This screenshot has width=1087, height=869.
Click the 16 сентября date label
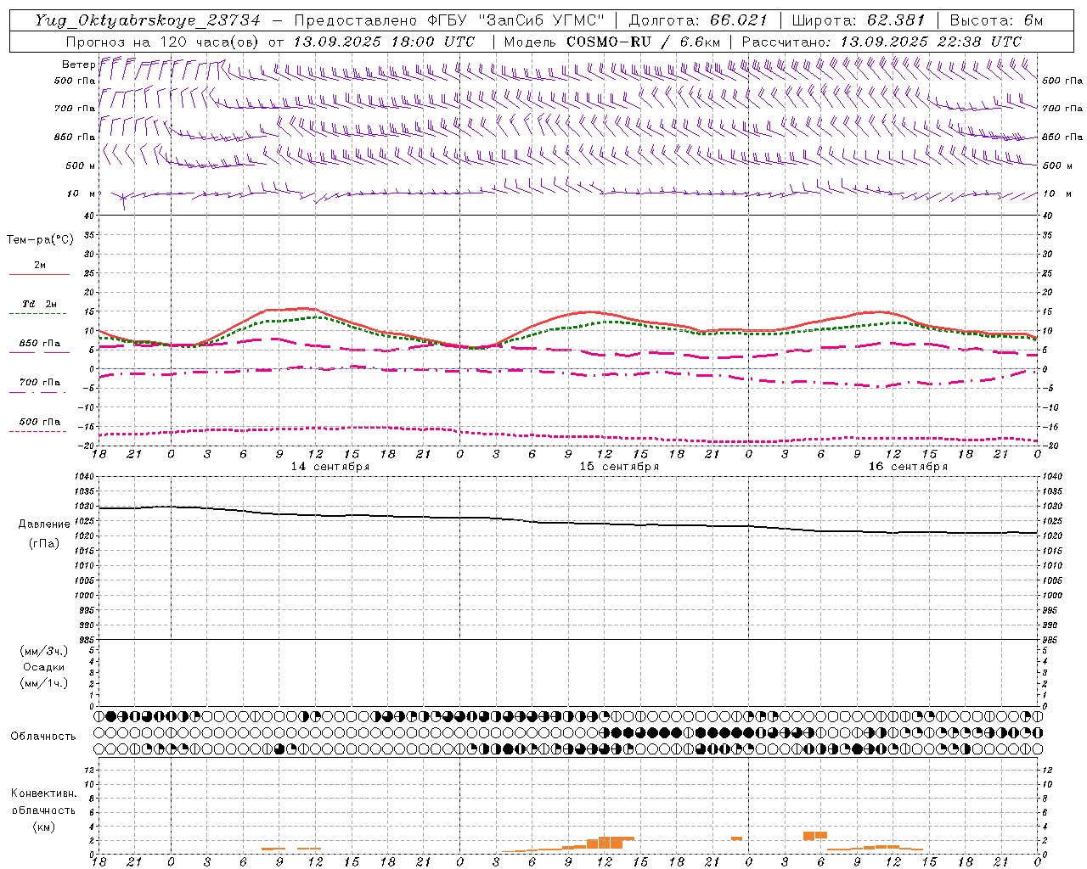click(908, 467)
